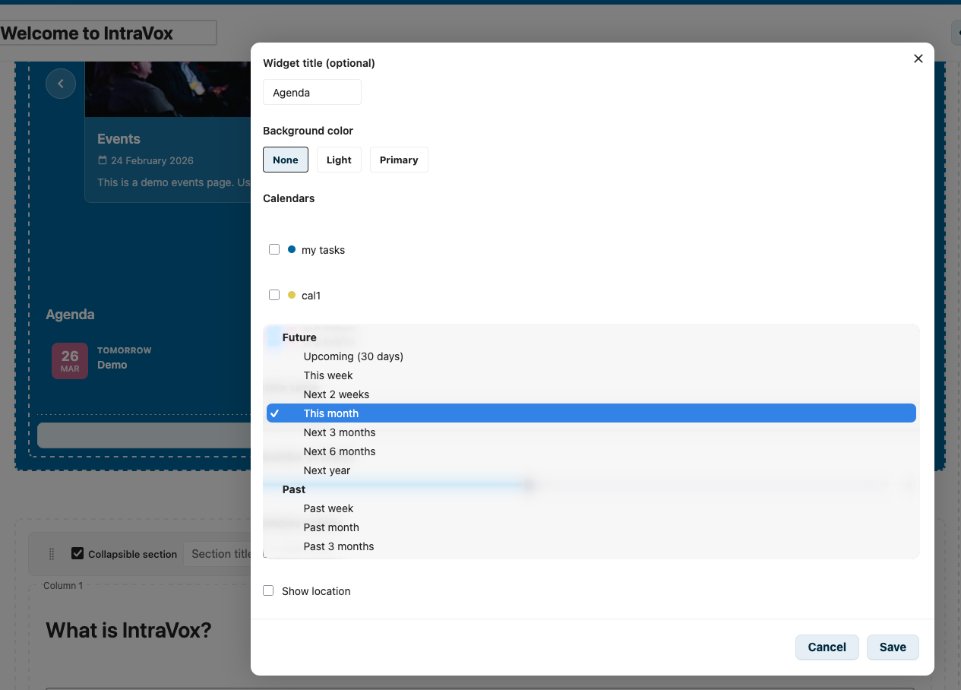Set background color to None
Viewport: 961px width, 690px height.
pyautogui.click(x=286, y=160)
